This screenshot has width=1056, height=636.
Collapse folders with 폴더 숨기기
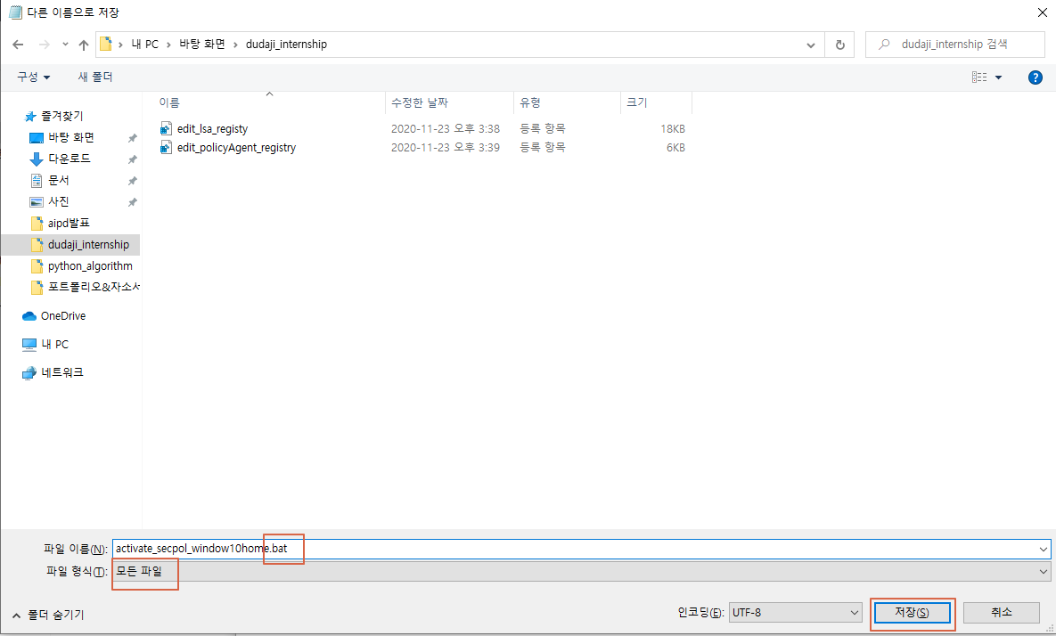[48, 615]
